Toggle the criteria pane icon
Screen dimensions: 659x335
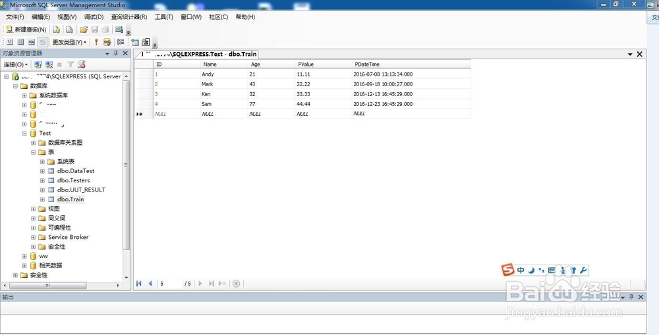coord(20,42)
